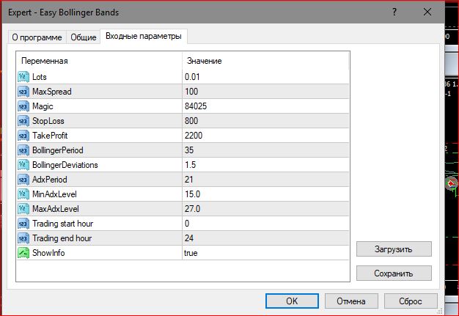Click the integer icon beside AdxPeriod

pos(23,180)
